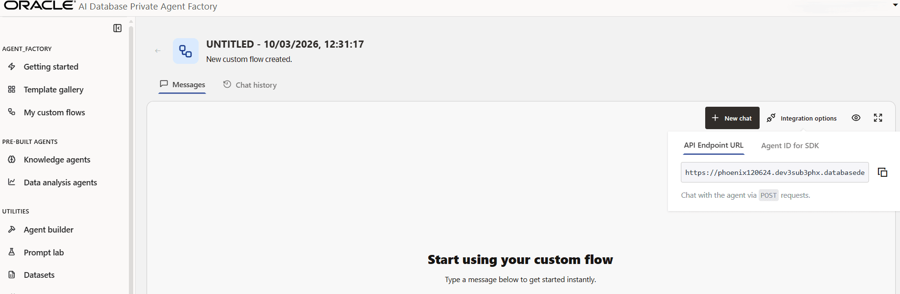Open the Data analysis agents section

click(x=60, y=182)
